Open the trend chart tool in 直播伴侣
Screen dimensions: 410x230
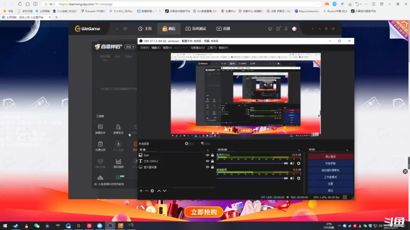click(x=118, y=164)
